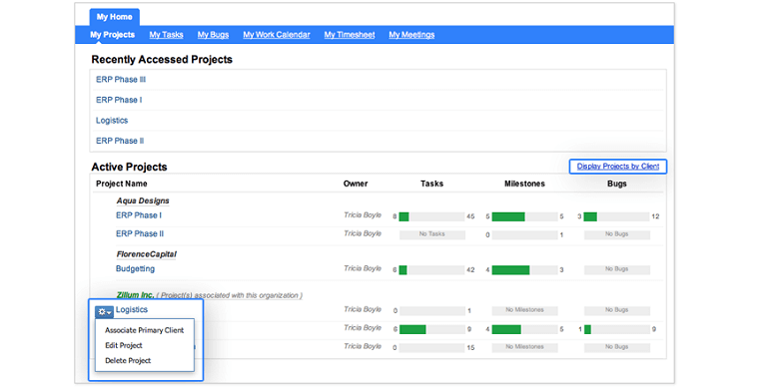Click Tricia Boyle owner in Budgeting row
784x390 pixels.
point(363,268)
